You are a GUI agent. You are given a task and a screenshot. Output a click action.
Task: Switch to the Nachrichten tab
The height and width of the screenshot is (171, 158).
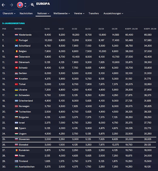(x=26, y=13)
